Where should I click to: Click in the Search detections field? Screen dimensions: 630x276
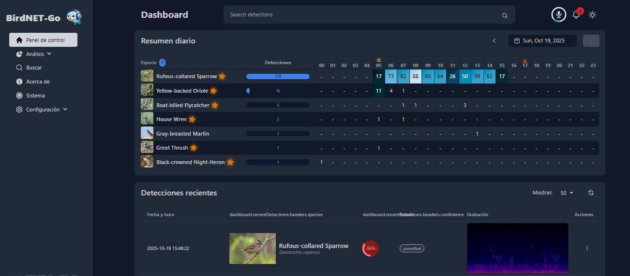point(363,15)
